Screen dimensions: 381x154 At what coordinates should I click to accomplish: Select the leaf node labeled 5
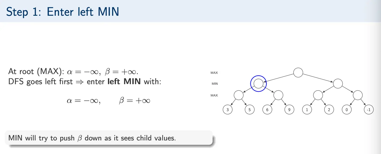coord(250,110)
